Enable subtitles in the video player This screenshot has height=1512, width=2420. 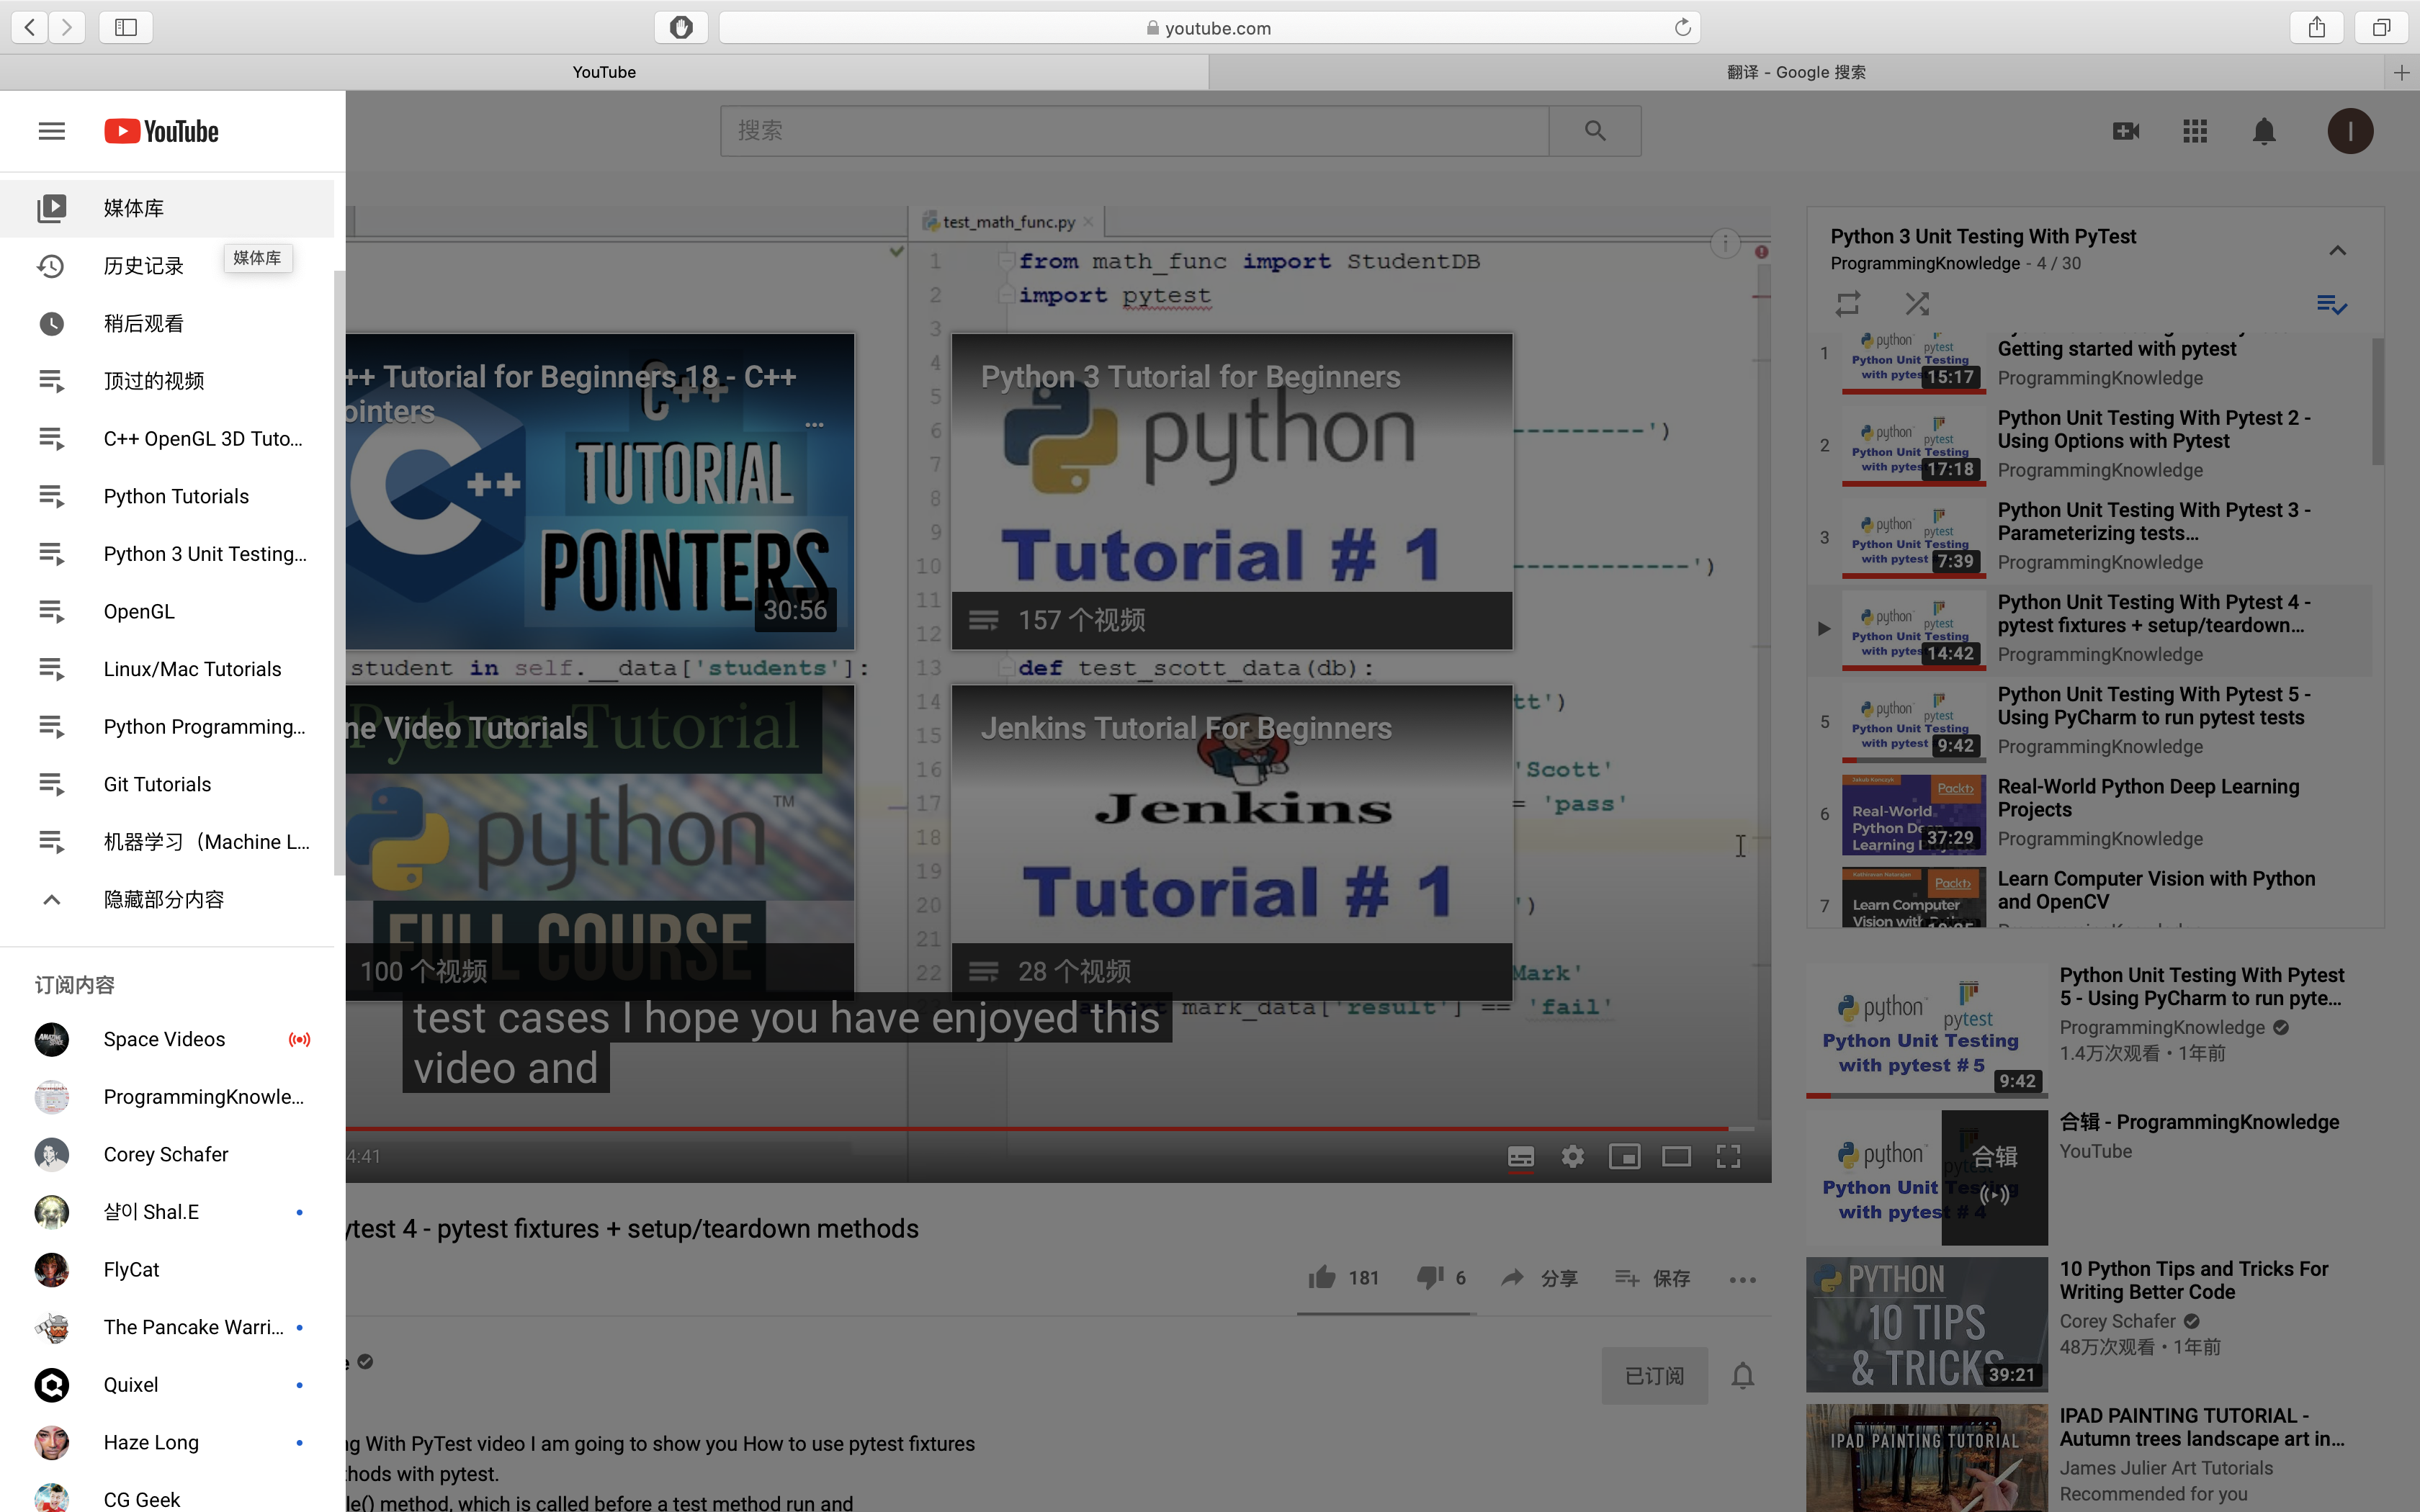pyautogui.click(x=1519, y=1156)
